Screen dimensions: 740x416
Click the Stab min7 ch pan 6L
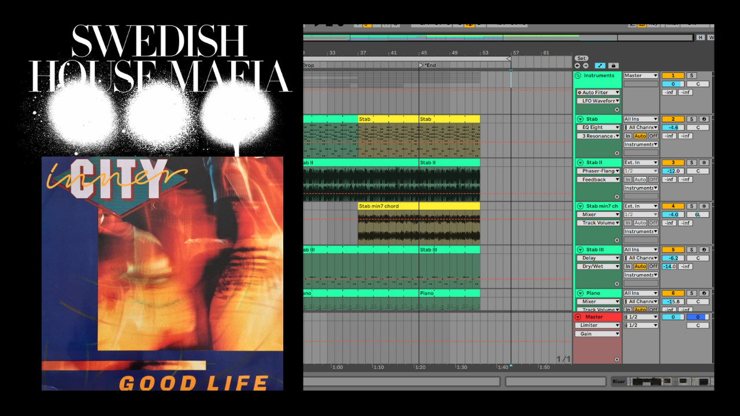(x=698, y=214)
